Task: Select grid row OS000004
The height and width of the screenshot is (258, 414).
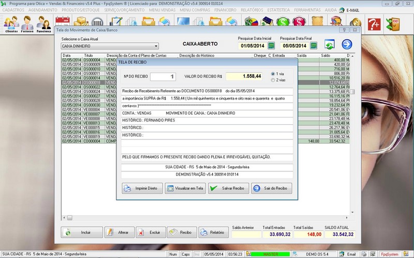Action: click(x=205, y=60)
